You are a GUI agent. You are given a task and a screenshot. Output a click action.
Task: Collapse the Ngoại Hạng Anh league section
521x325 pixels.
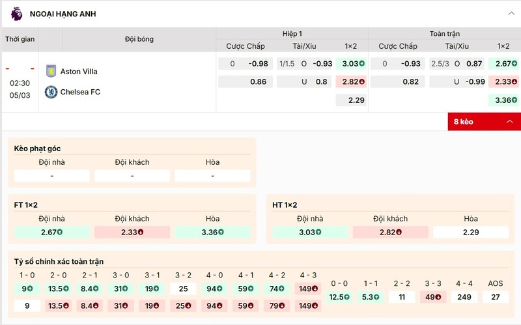coord(510,13)
